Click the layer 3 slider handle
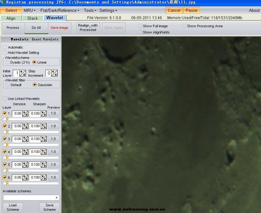261x213 pixels. click(x=7, y=145)
